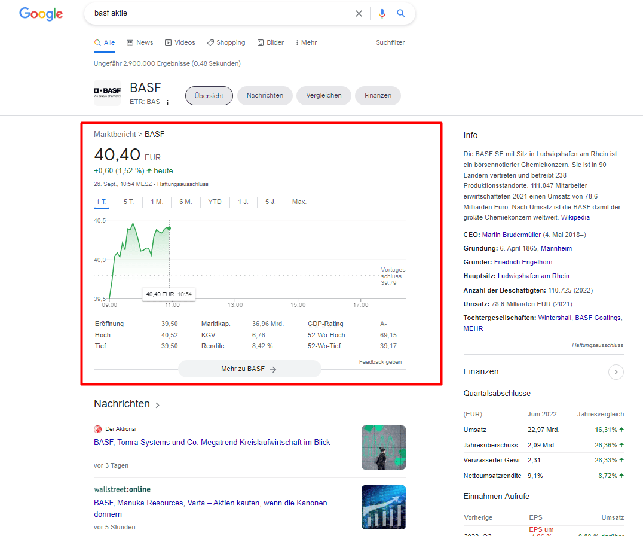Image resolution: width=643 pixels, height=536 pixels.
Task: Click the Nettoumsatzrendite 9,1% value
Action: point(535,476)
